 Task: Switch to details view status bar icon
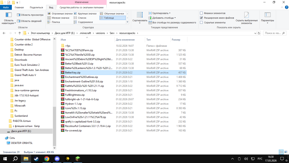pyautogui.click(x=281, y=152)
